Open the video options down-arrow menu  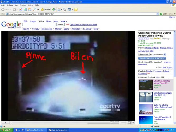point(133,122)
